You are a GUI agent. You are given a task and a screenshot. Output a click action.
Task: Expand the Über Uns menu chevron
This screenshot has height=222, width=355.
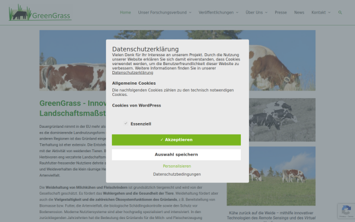coord(266,12)
